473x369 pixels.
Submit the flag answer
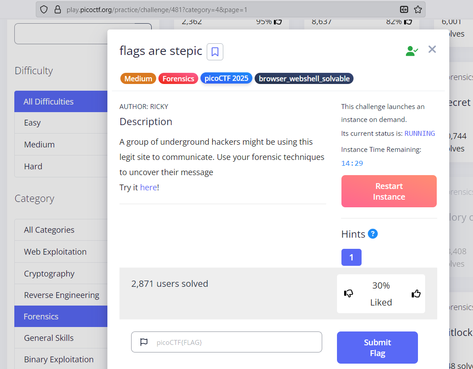377,348
